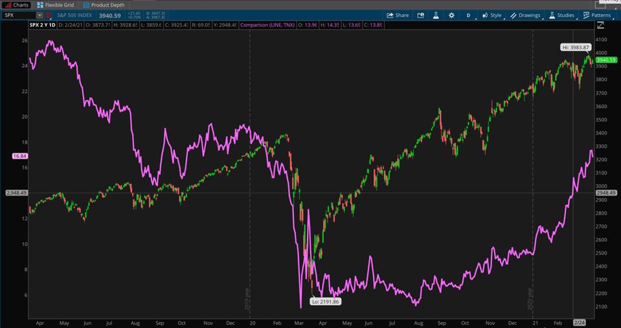The image size is (621, 328).
Task: Open the Studies menu
Action: (561, 15)
